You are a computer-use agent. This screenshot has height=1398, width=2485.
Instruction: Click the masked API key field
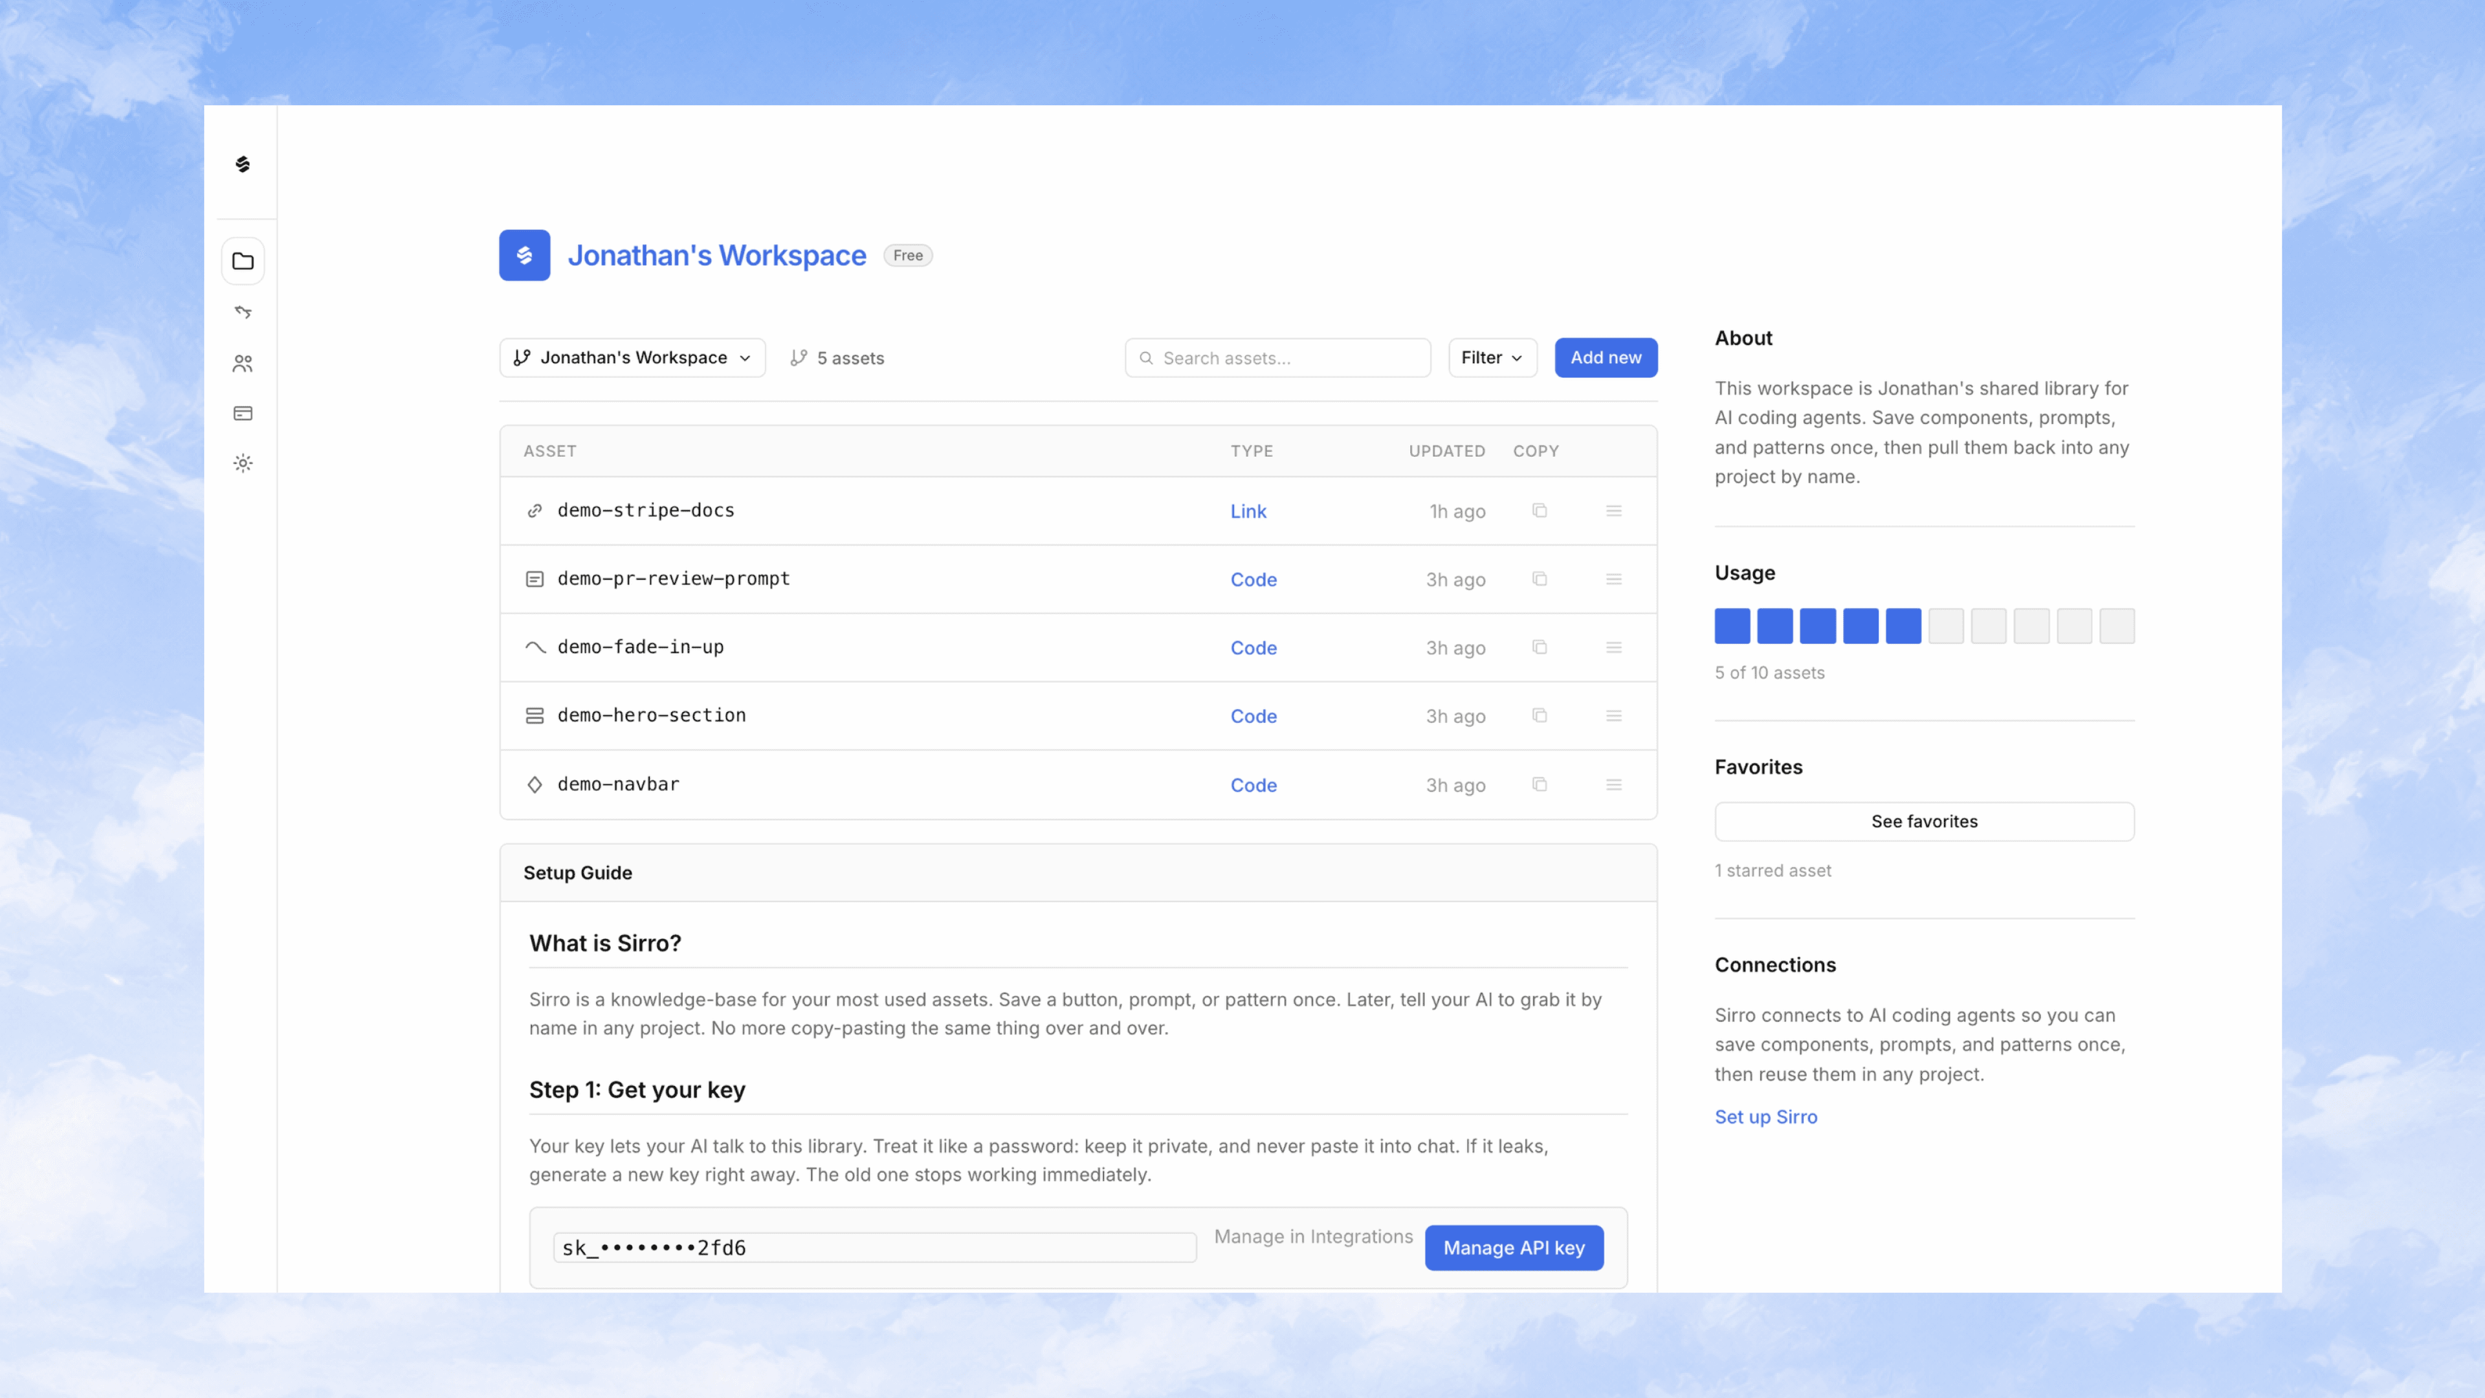pyautogui.click(x=875, y=1247)
